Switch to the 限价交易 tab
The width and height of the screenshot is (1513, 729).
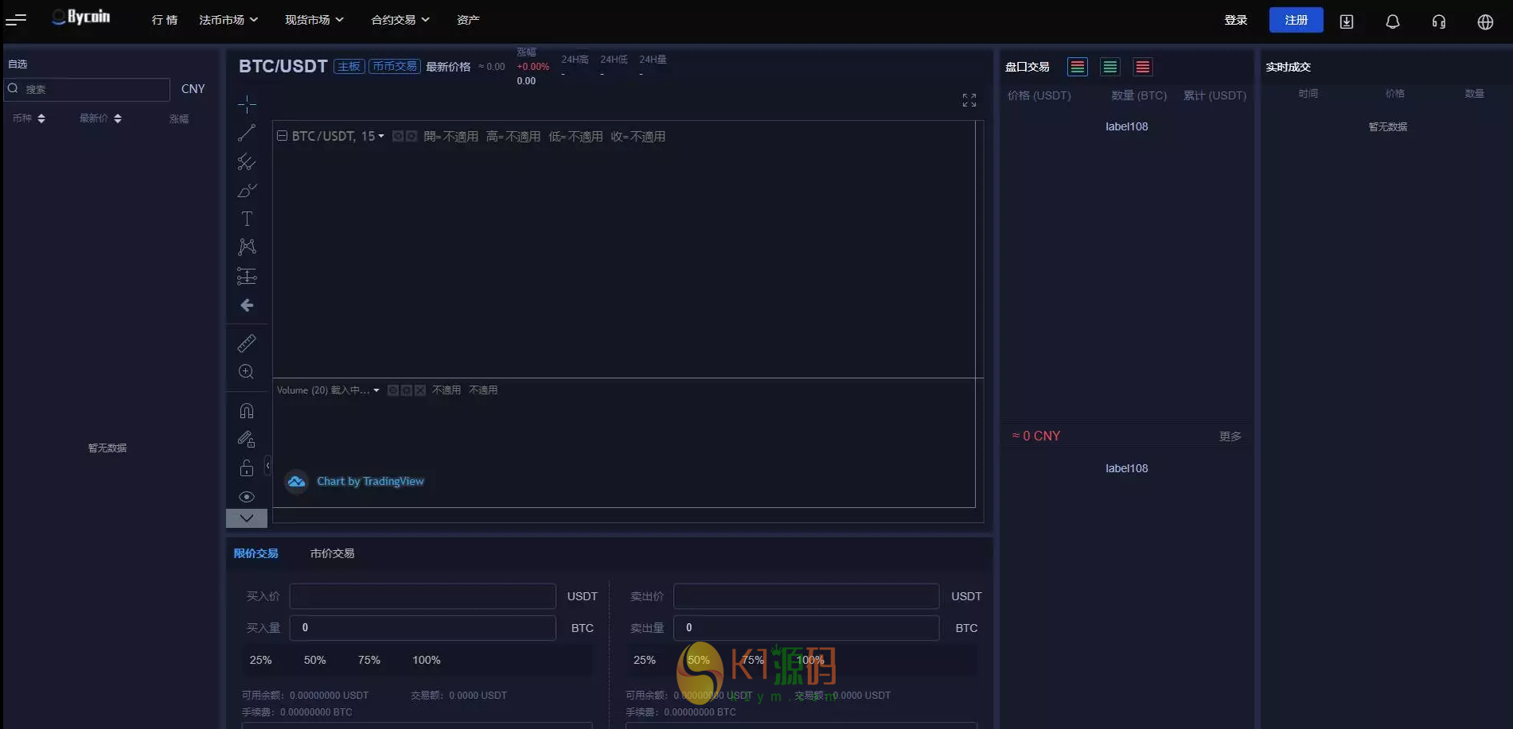(255, 553)
